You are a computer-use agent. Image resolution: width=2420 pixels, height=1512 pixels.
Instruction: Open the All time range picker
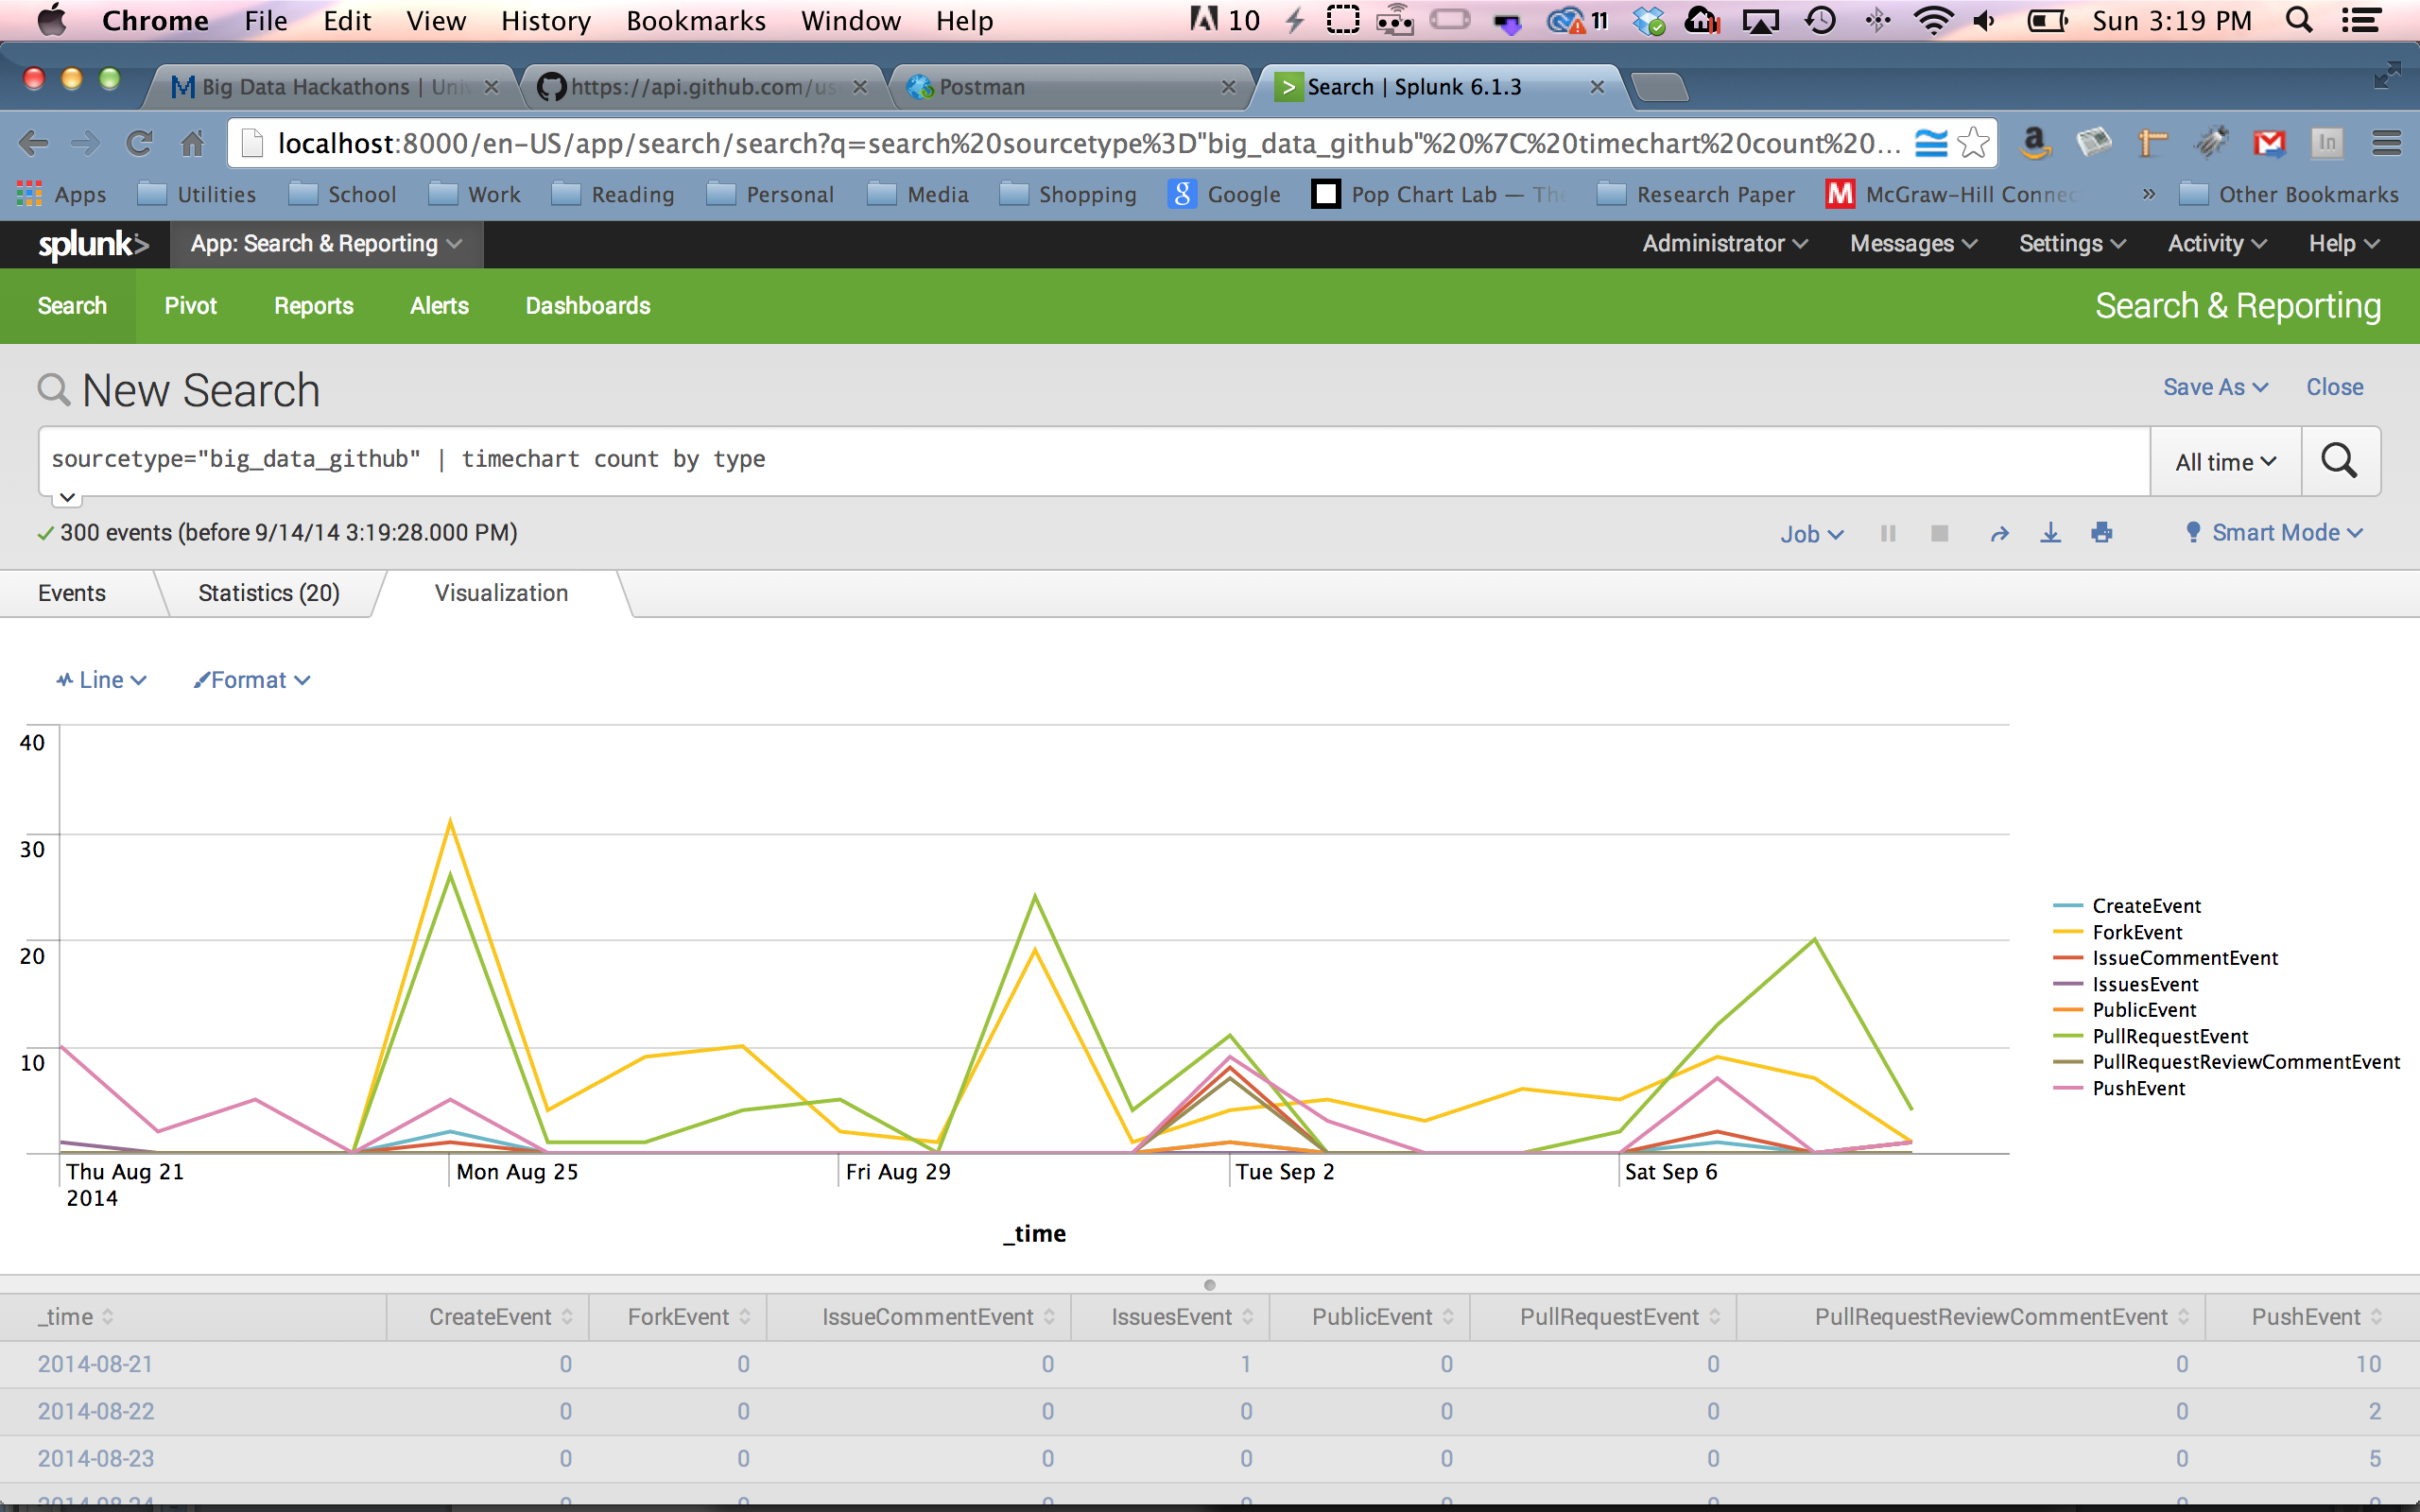tap(2225, 462)
